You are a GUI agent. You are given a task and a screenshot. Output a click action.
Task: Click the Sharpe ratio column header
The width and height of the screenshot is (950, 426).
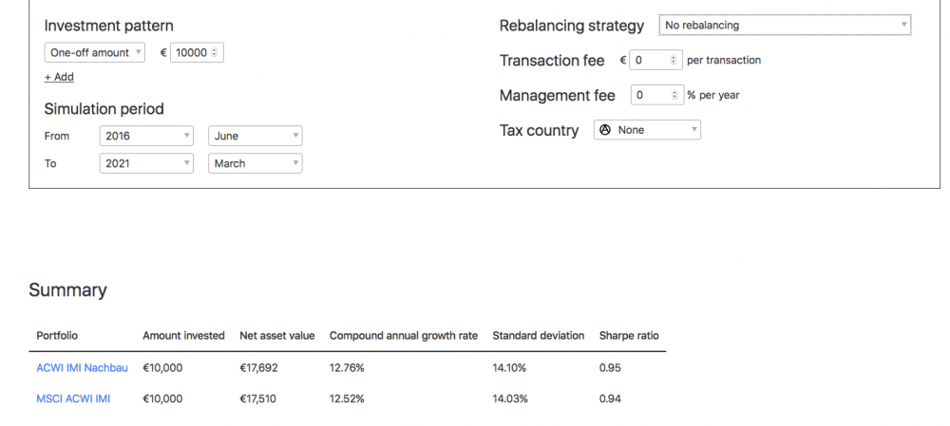point(629,335)
